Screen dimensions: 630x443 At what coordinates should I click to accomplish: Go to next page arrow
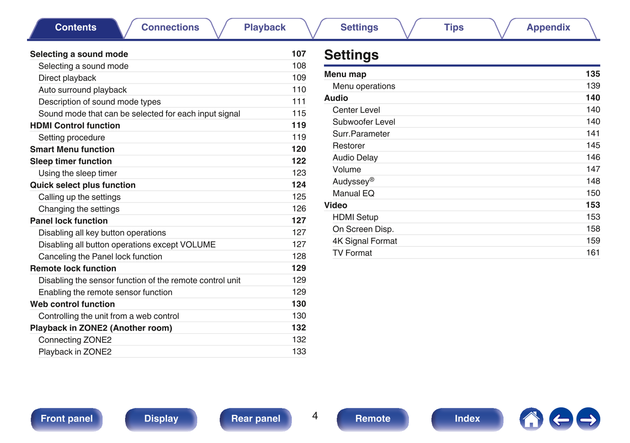(587, 419)
